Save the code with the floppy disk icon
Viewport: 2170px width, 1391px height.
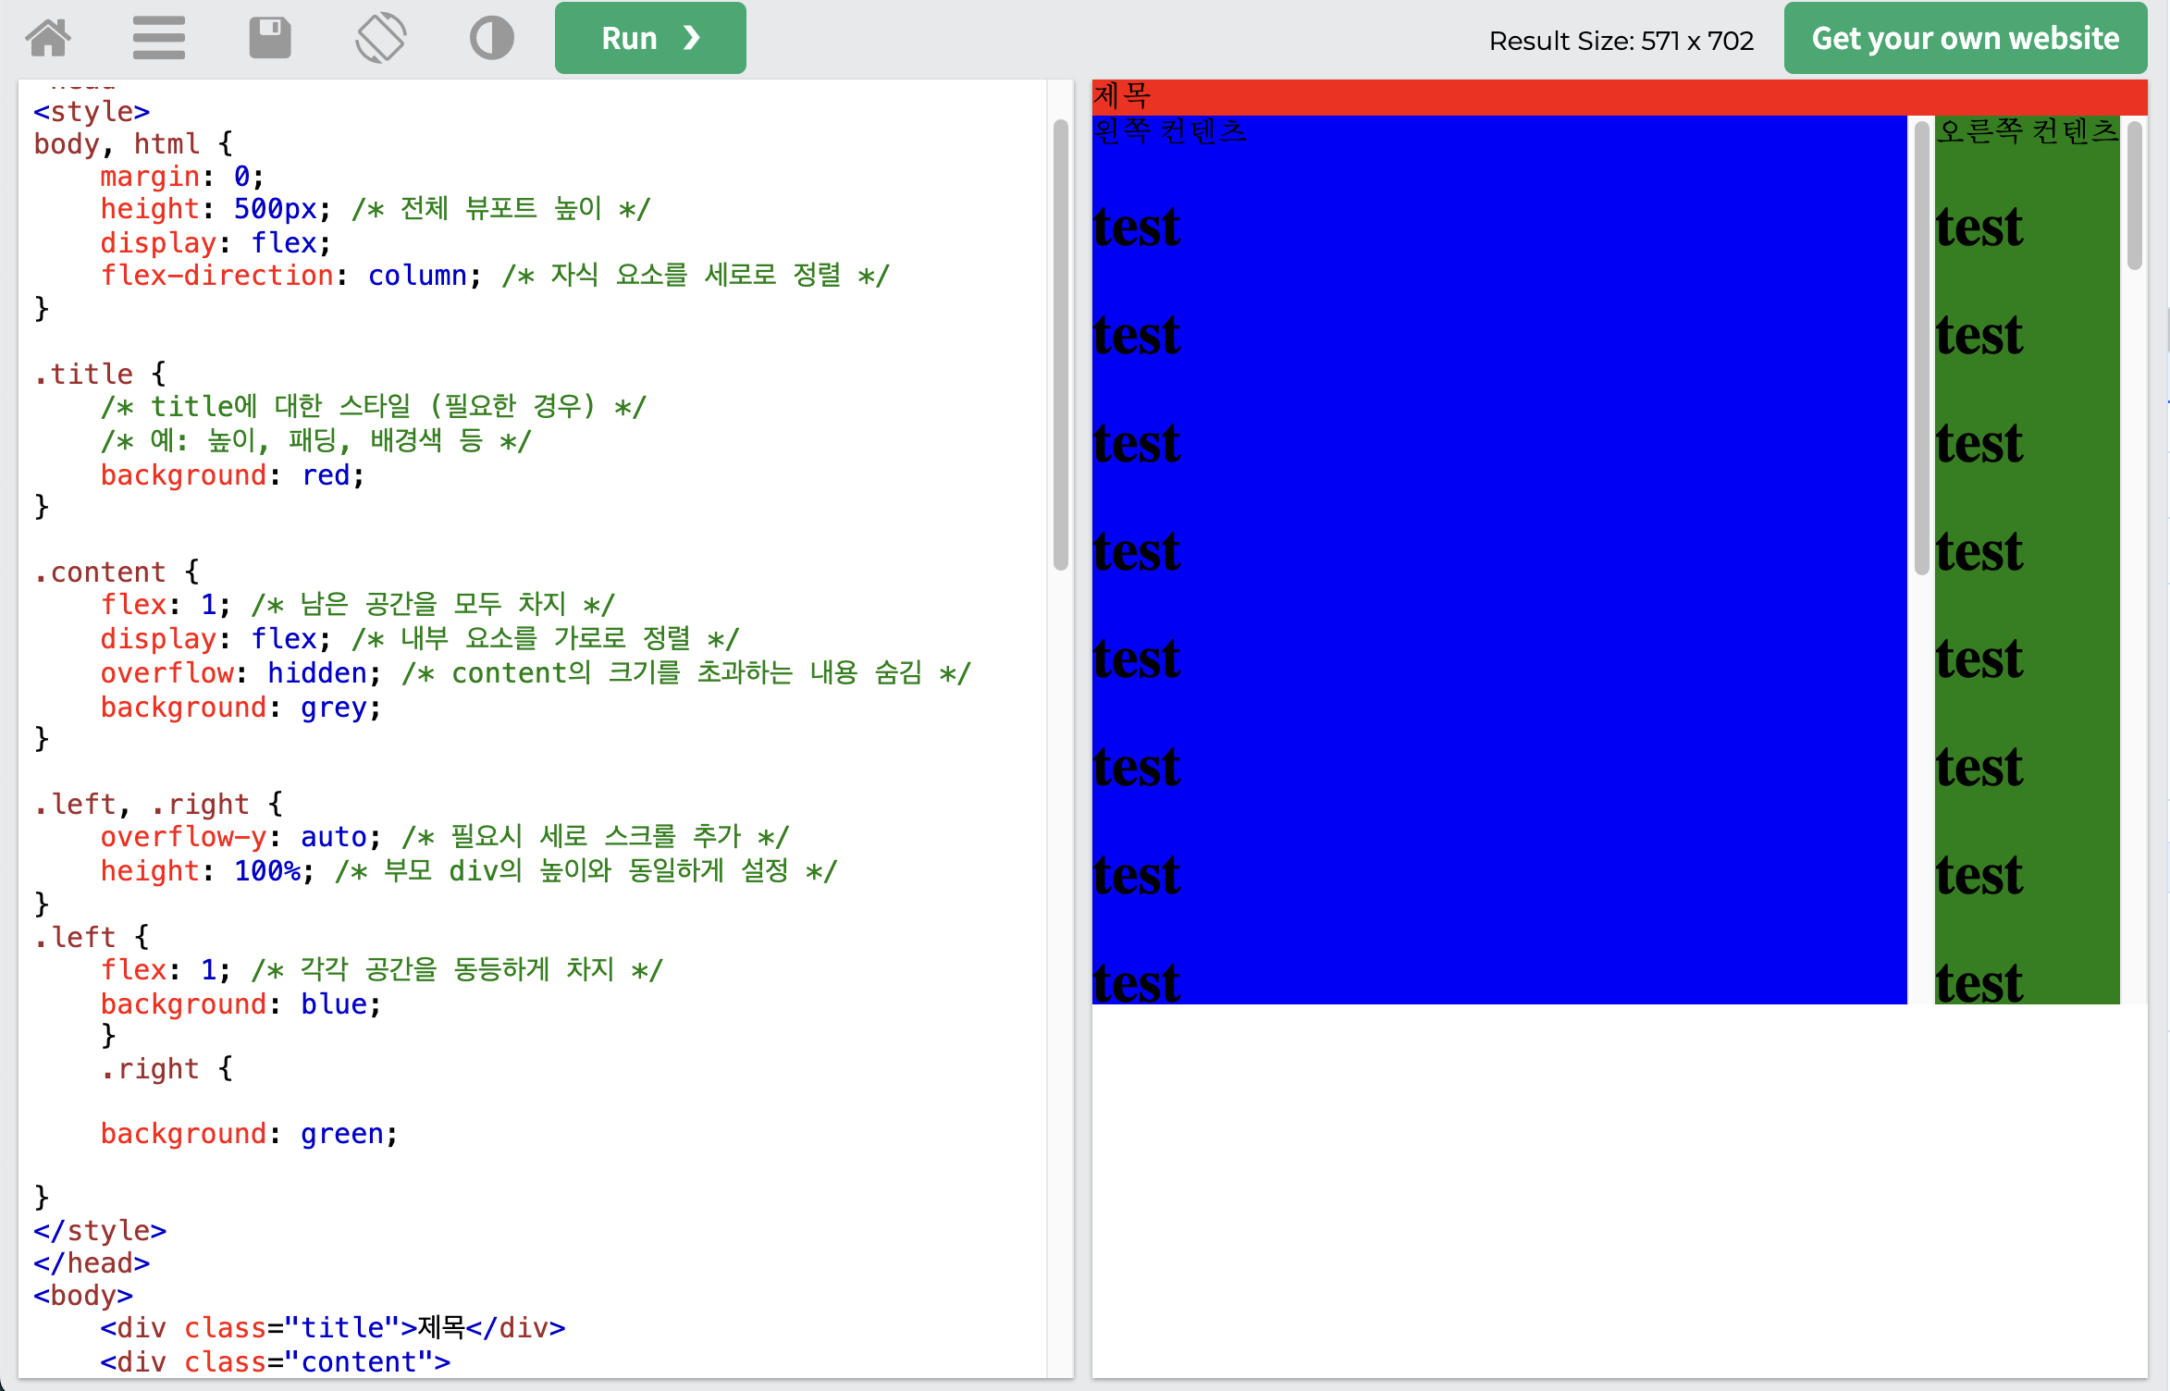[270, 38]
